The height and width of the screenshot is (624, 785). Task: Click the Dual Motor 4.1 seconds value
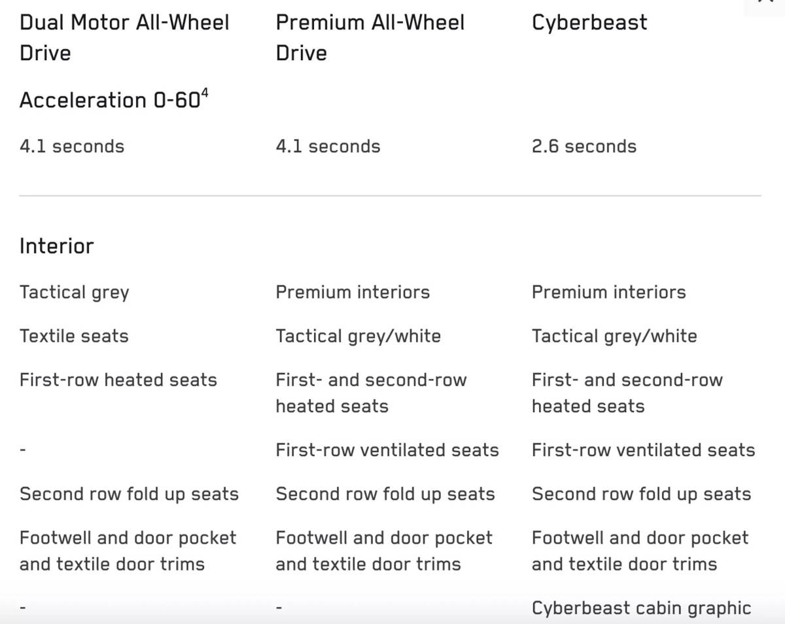point(72,146)
